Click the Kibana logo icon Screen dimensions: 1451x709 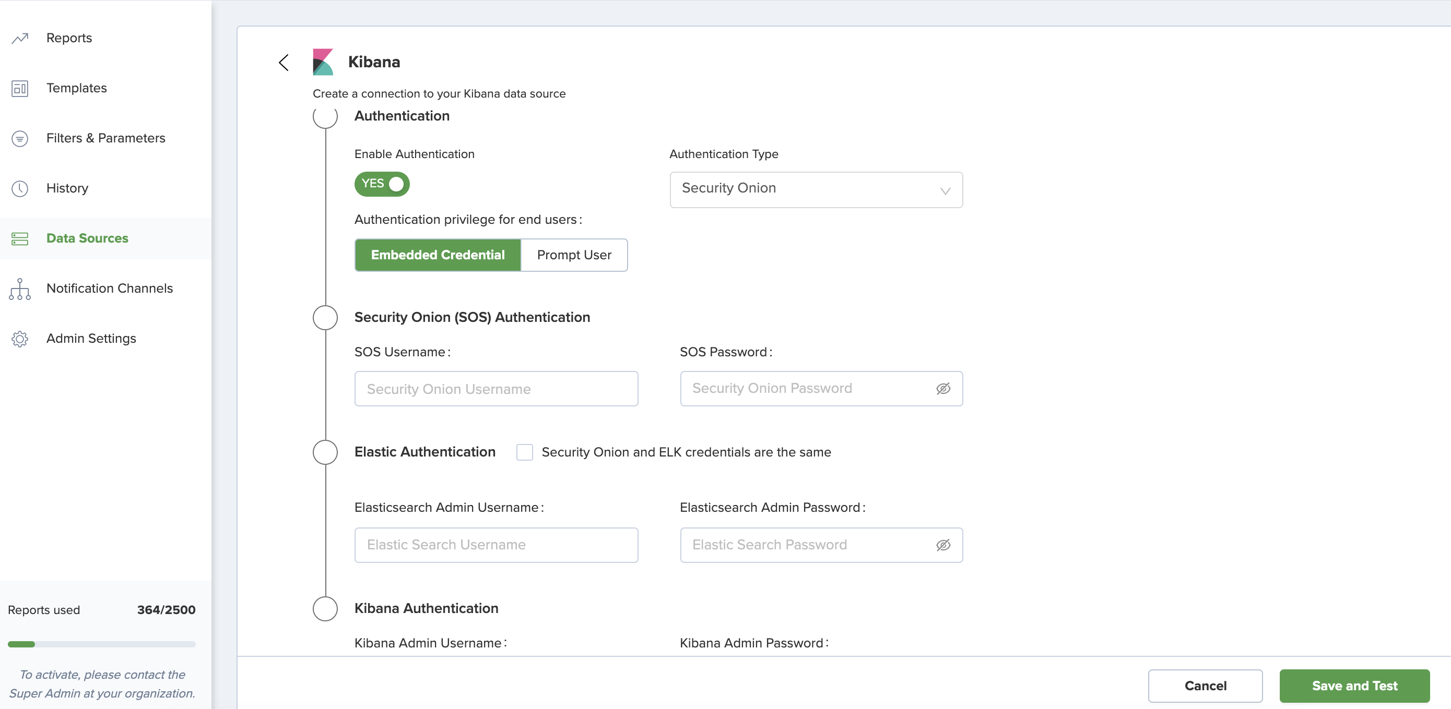coord(323,62)
